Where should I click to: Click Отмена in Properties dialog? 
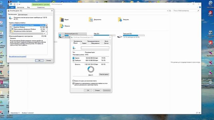click(97, 90)
